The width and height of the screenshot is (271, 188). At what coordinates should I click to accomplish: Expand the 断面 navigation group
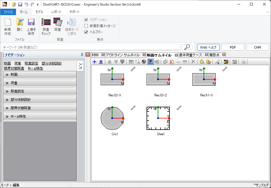[40, 75]
